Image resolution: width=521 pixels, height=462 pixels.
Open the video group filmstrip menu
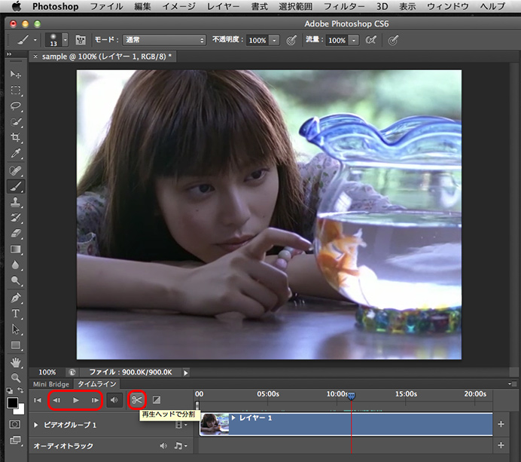tap(181, 425)
